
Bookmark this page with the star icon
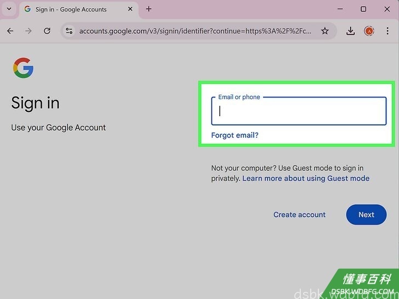[324, 31]
